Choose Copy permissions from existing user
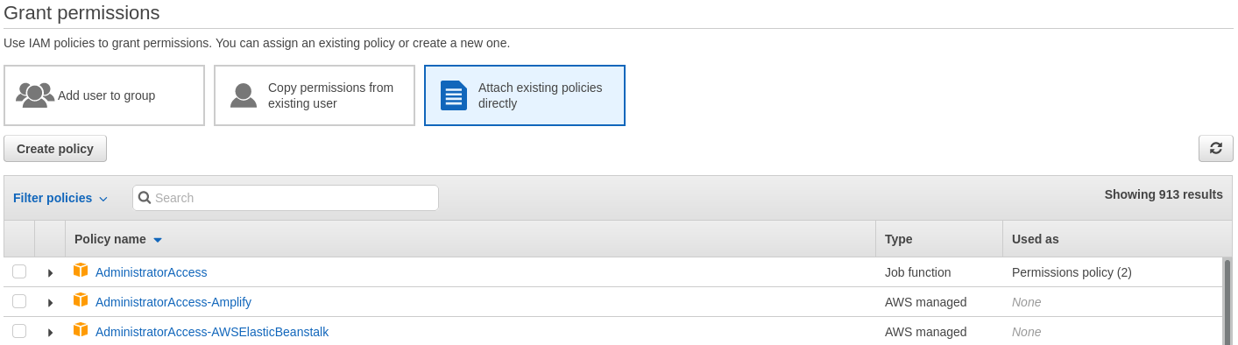 tap(315, 95)
